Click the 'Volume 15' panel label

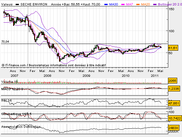coord(9,82)
